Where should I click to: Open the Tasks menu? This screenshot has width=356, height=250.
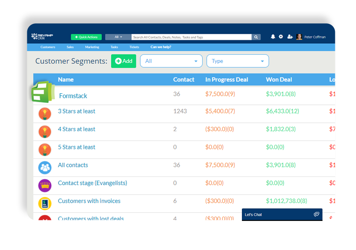[114, 47]
